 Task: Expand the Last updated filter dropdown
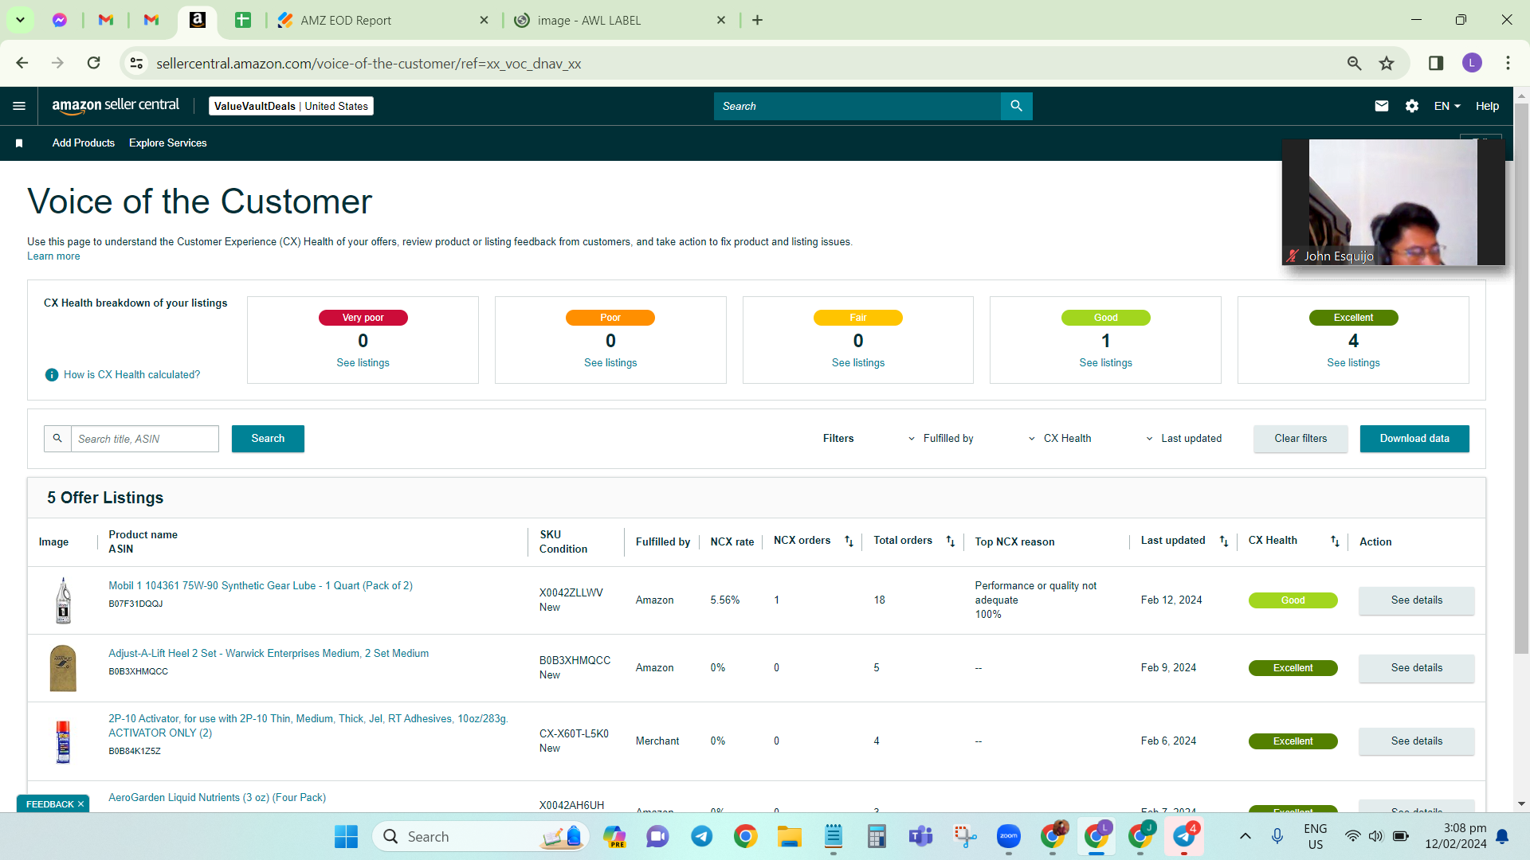[x=1183, y=439]
